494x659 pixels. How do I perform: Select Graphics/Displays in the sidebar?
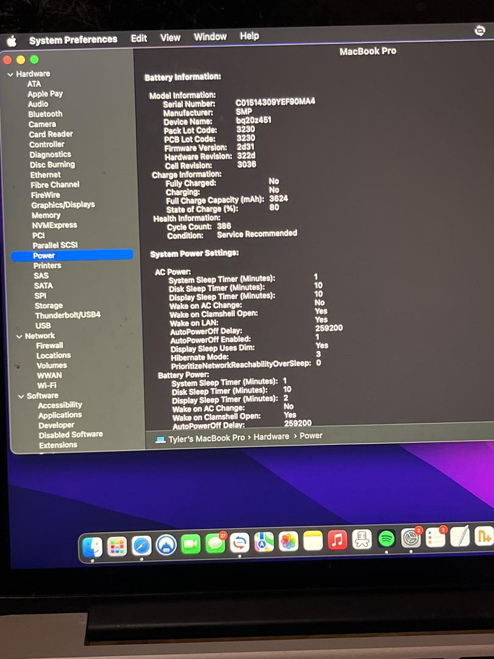click(63, 205)
